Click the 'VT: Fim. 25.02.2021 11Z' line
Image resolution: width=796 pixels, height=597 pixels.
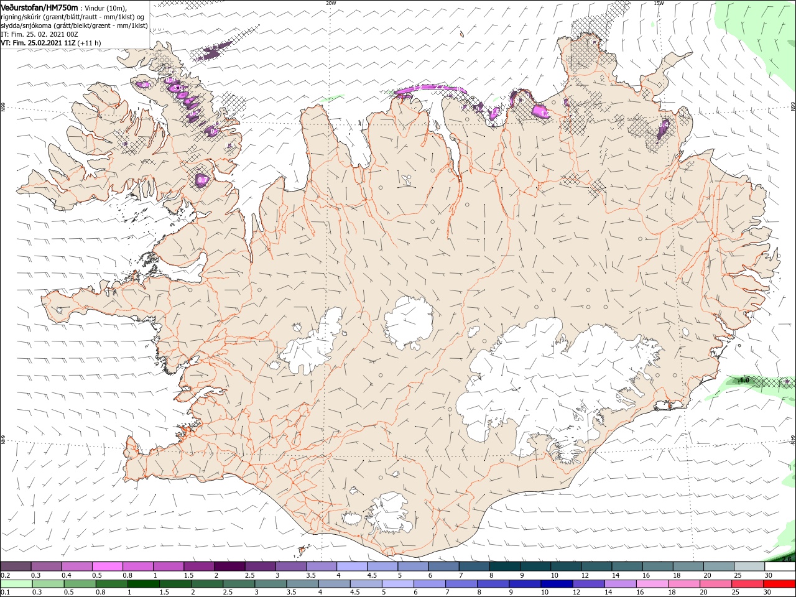click(38, 43)
